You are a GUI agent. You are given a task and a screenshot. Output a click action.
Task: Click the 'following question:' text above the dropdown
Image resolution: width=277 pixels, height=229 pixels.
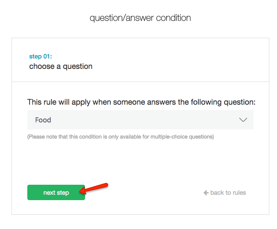[x=228, y=102]
